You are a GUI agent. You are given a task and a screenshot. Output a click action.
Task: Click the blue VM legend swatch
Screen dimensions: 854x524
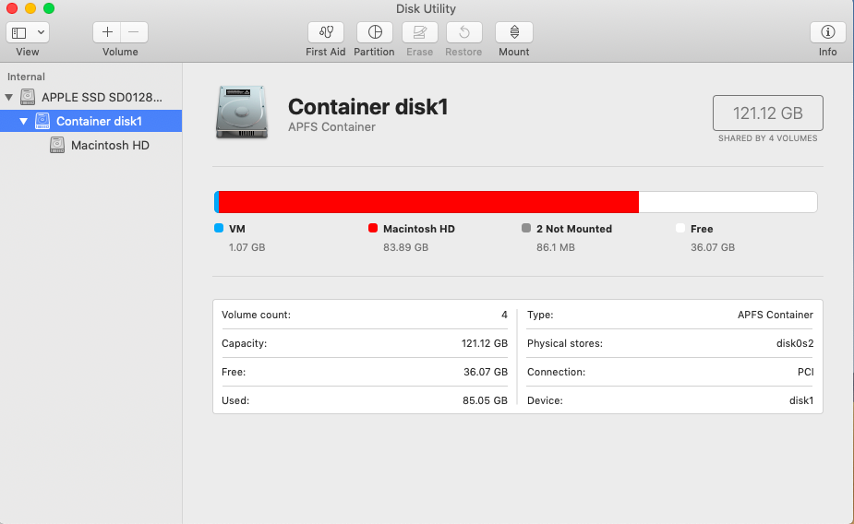pos(219,228)
